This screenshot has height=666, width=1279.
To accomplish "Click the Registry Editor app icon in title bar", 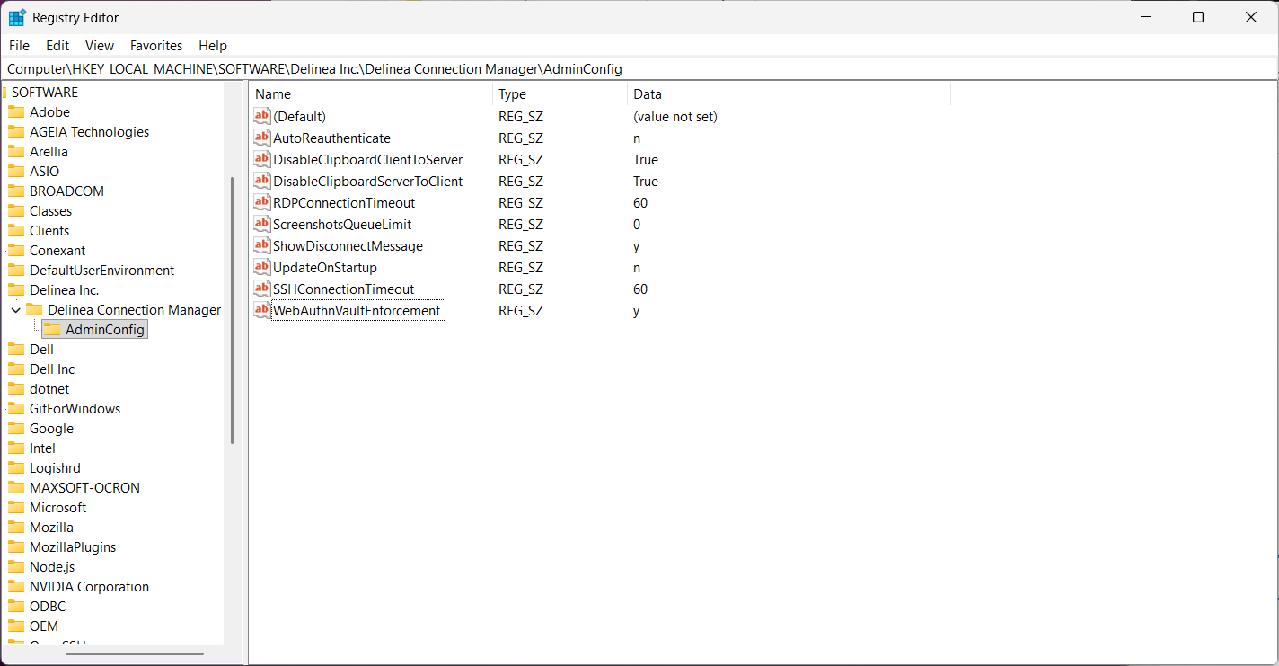I will point(17,17).
